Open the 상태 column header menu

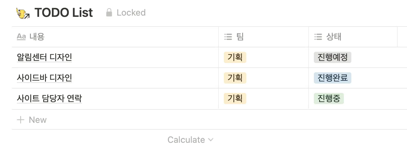pyautogui.click(x=334, y=37)
